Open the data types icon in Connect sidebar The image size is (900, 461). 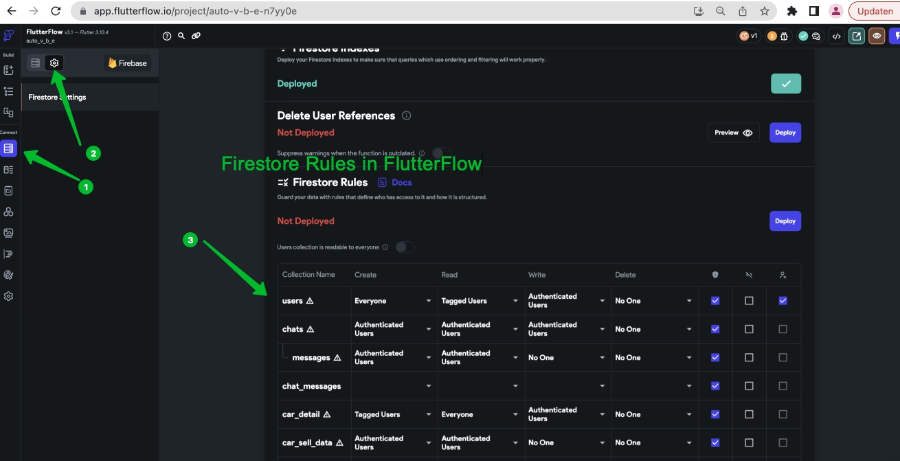8,169
